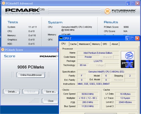Screen dimensions: 141x114
Task: Click the Tests heading in PCMark05
Action: point(13,22)
